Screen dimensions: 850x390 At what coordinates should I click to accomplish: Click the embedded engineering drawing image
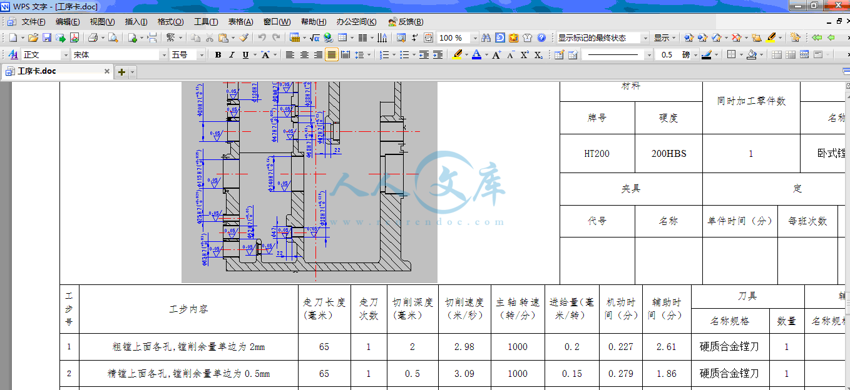pyautogui.click(x=309, y=182)
